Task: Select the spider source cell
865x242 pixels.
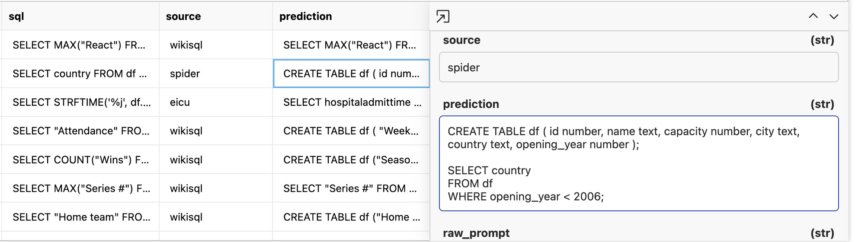Action: (216, 73)
